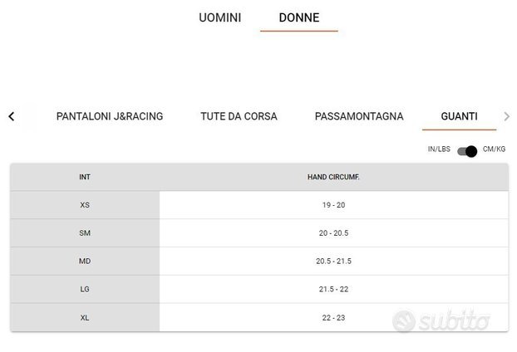Click the subito watermark logo
The image size is (517, 352).
point(441,320)
